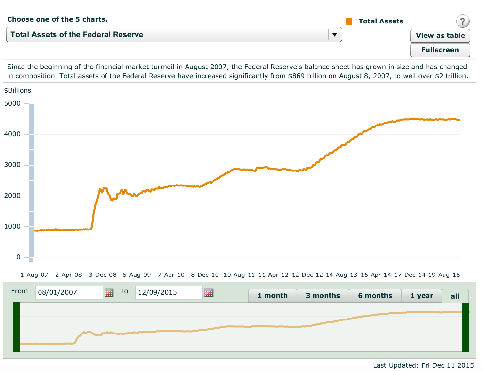This screenshot has width=484, height=371.
Task: Click the blue vertical marker bar on chart
Action: tap(31, 183)
